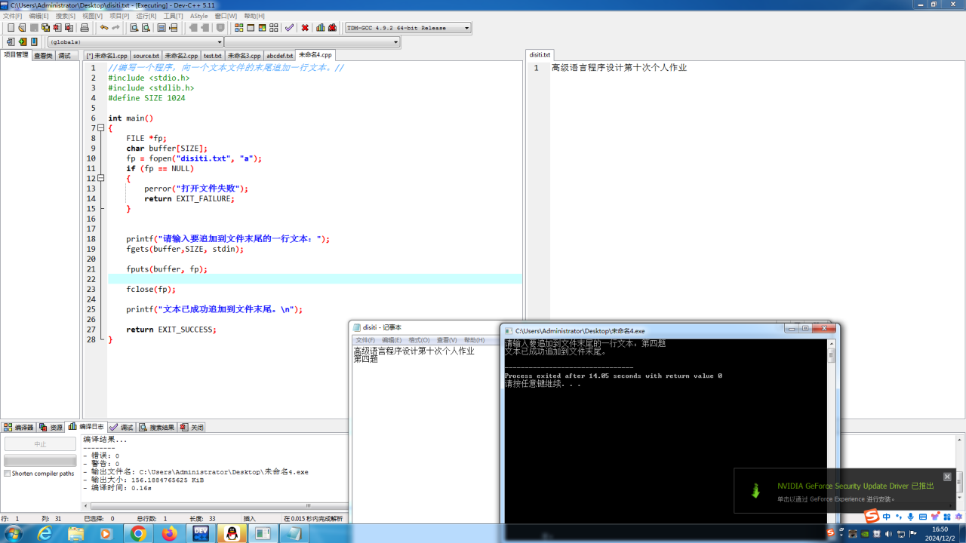Viewport: 966px width, 543px height.
Task: Open Google Chrome from the taskbar
Action: tap(138, 533)
